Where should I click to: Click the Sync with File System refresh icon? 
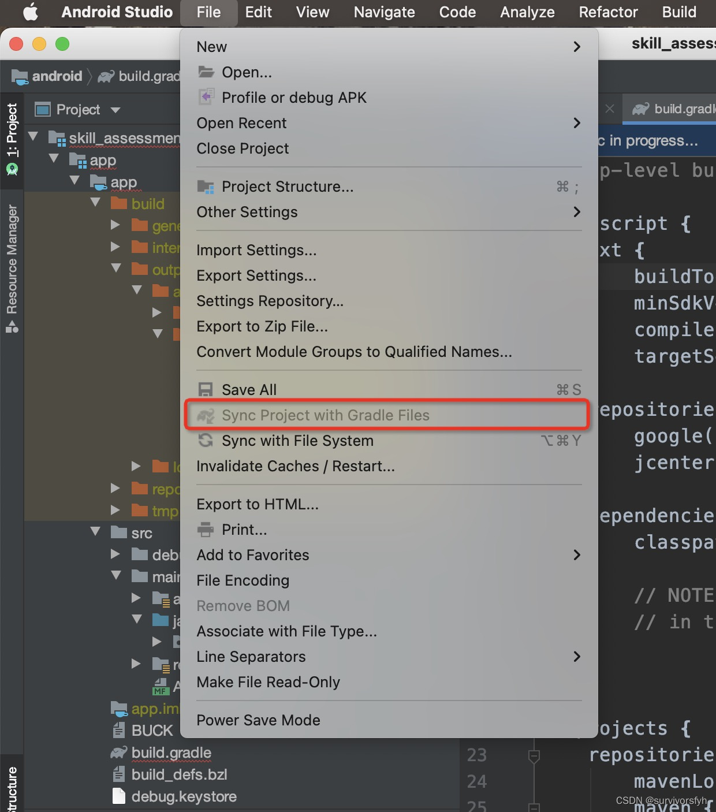[x=206, y=441]
